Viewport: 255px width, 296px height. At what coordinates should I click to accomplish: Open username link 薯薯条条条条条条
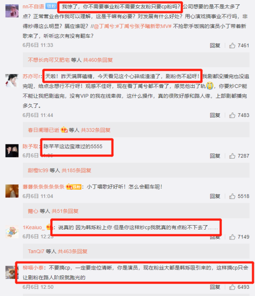pyautogui.click(x=43, y=187)
